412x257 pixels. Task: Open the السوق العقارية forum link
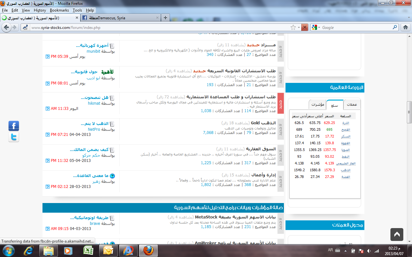(x=261, y=149)
